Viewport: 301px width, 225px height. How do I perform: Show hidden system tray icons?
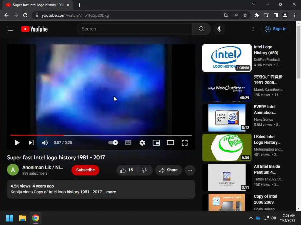click(x=251, y=218)
